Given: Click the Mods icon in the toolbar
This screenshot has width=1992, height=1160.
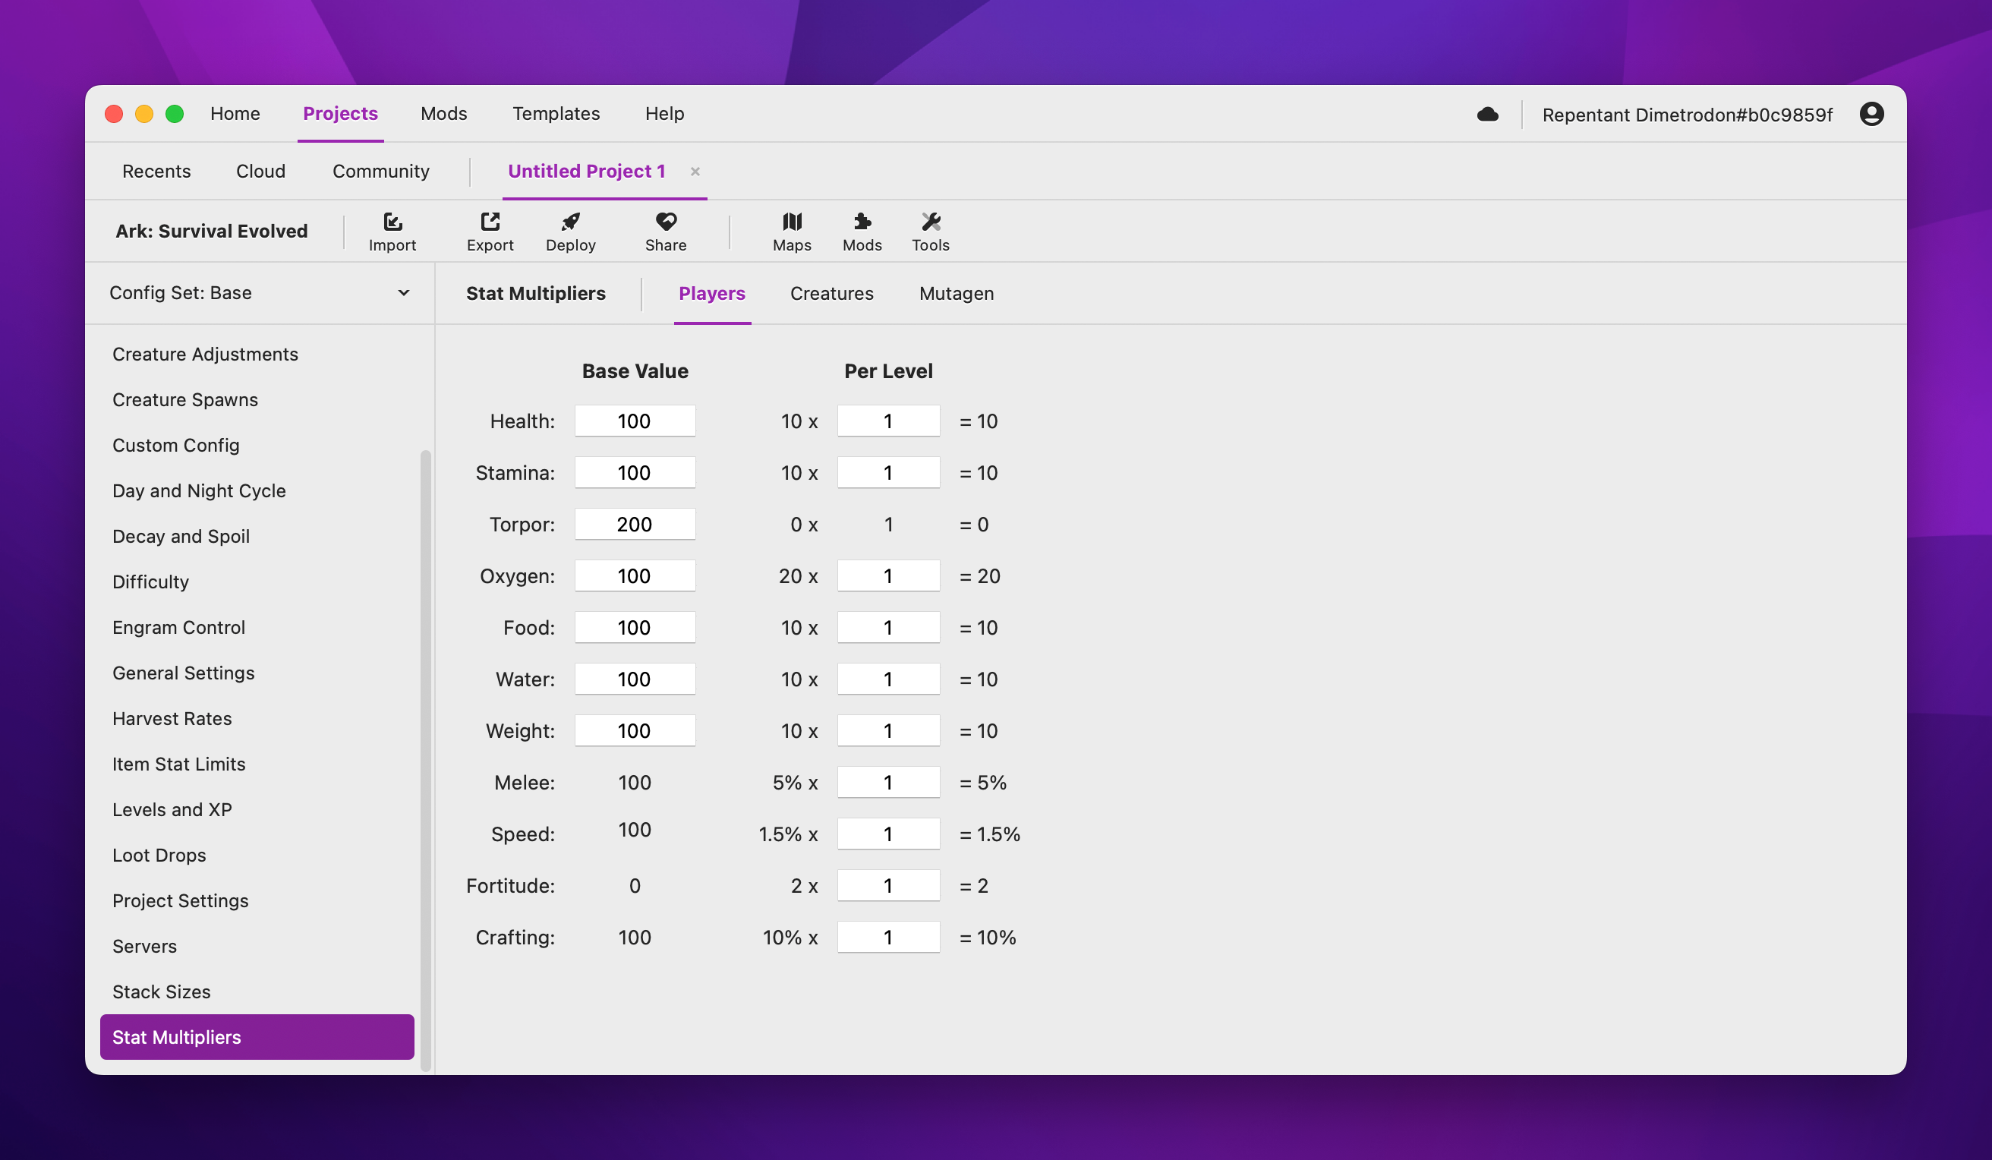Looking at the screenshot, I should point(862,230).
